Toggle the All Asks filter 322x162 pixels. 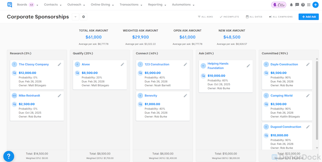pos(205,17)
